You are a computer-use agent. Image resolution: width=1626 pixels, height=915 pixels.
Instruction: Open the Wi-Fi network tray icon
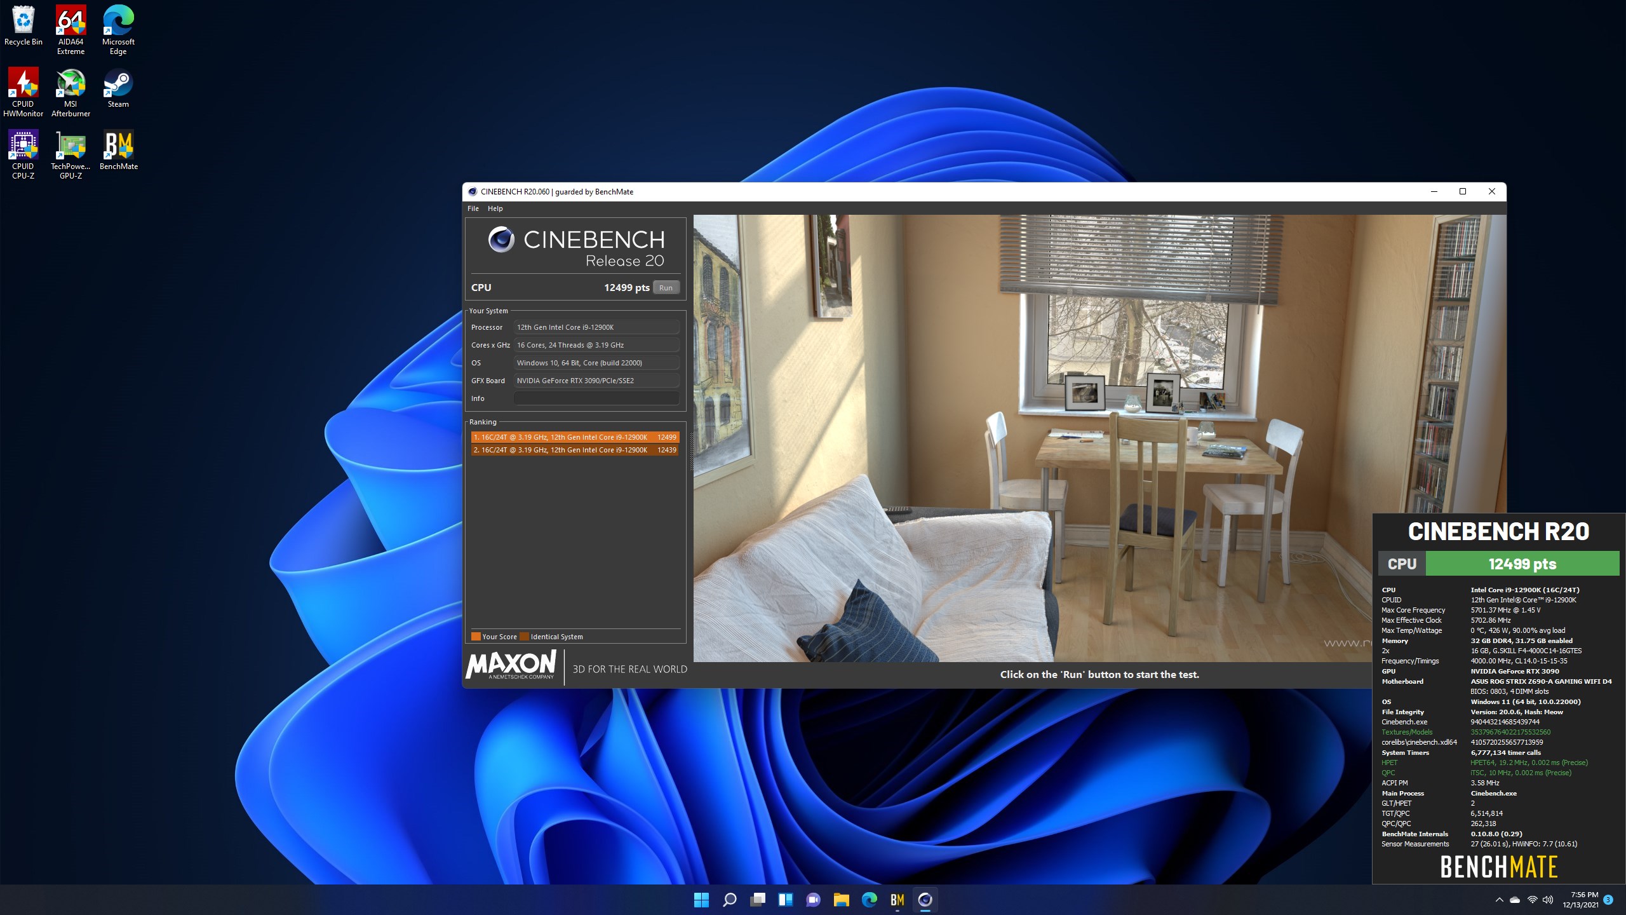(x=1532, y=900)
